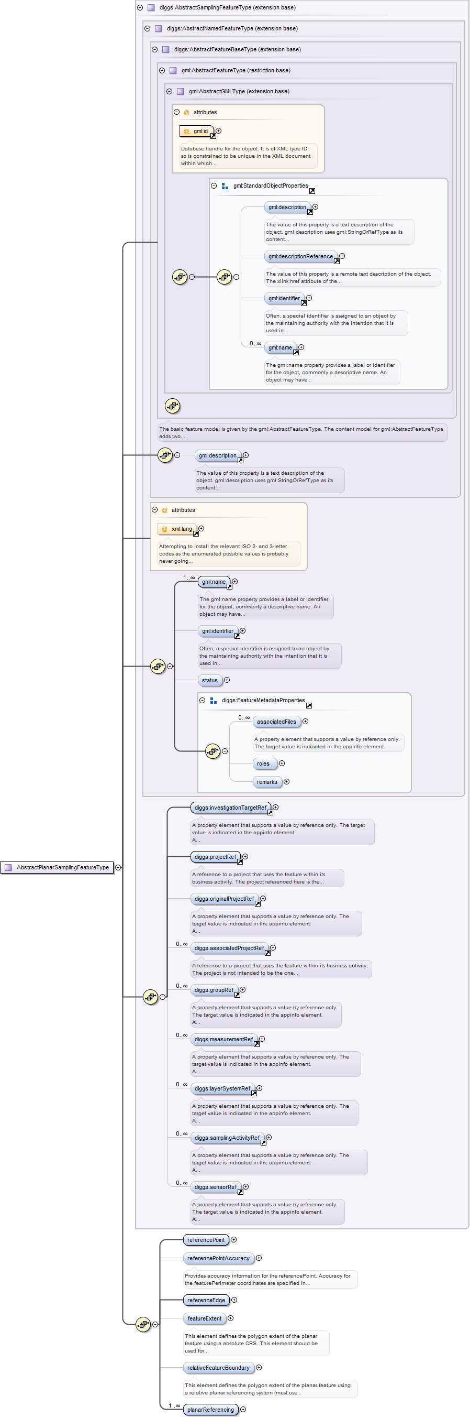
Task: Select the associatedFiles element
Action: point(276,722)
